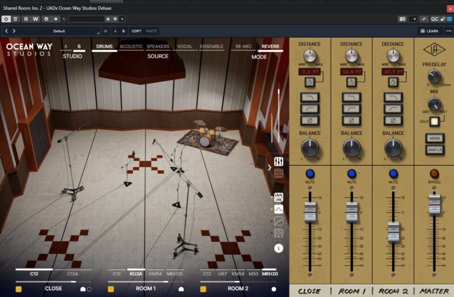Select VOCAL source tab
Image resolution: width=454 pixels, height=297 pixels.
(x=185, y=47)
